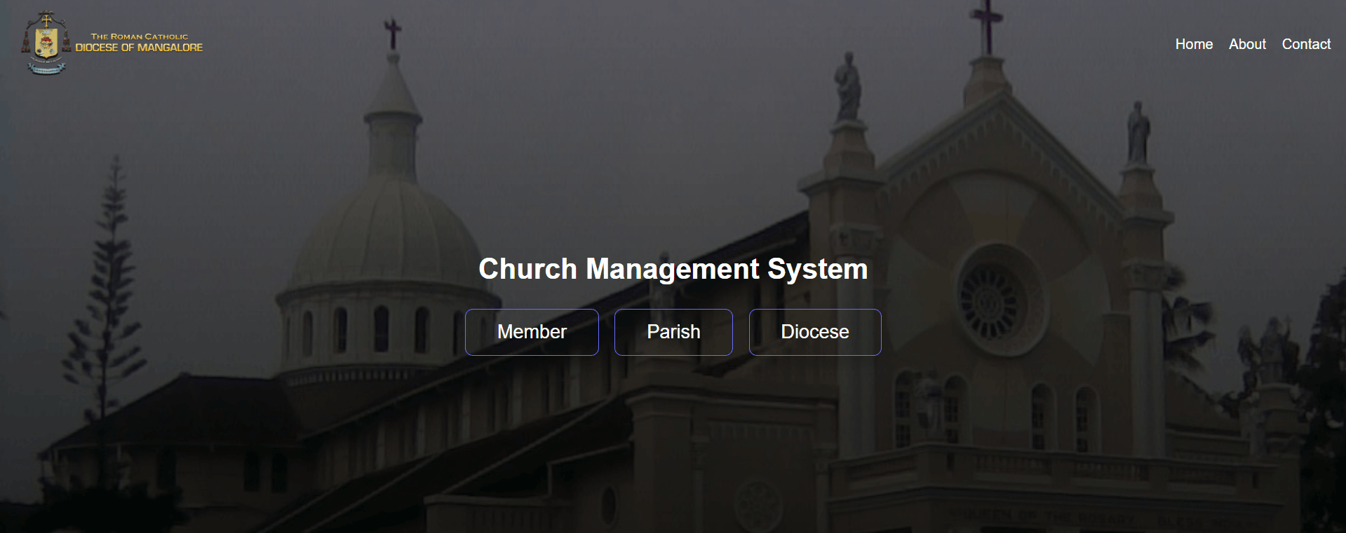Screen dimensions: 1346x533
Task: Open the Diocese button
Action: [815, 332]
